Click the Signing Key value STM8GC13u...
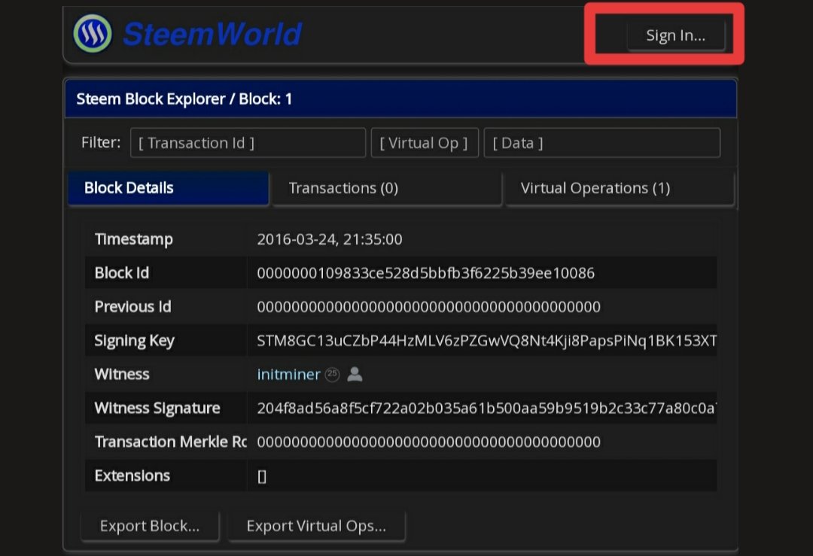The width and height of the screenshot is (813, 556). pos(487,340)
